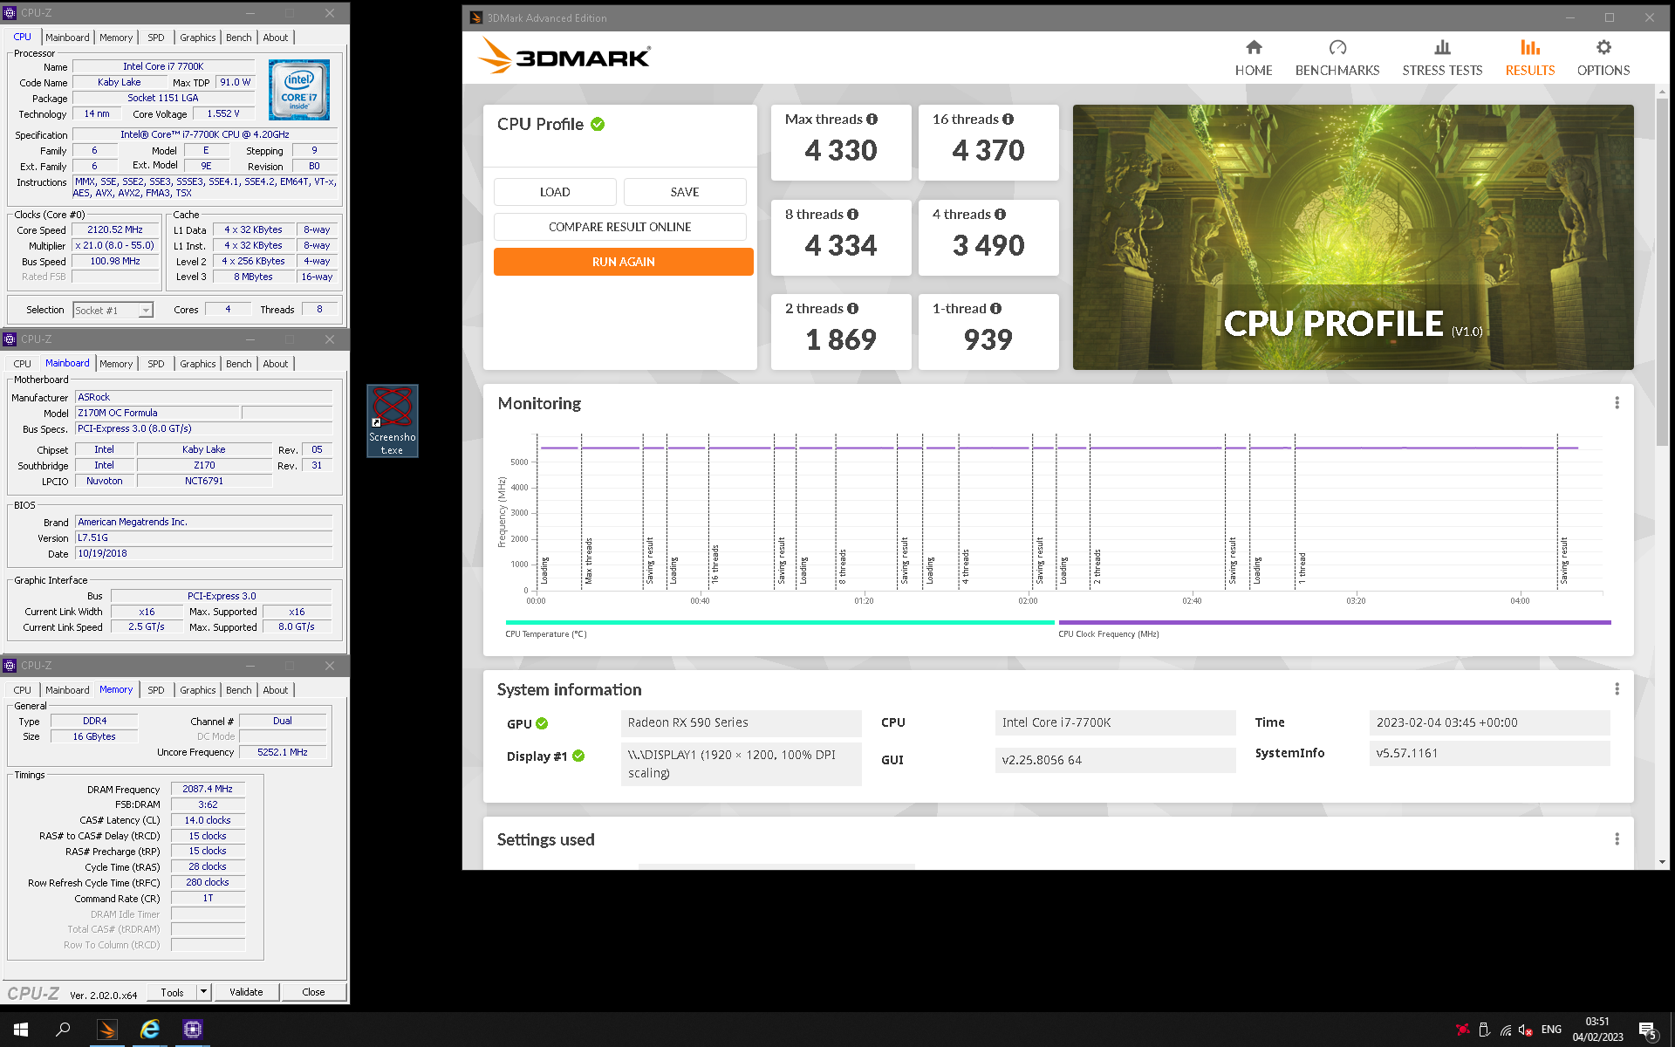Image resolution: width=1675 pixels, height=1047 pixels.
Task: Click the volume muted tray icon
Action: [1526, 1030]
